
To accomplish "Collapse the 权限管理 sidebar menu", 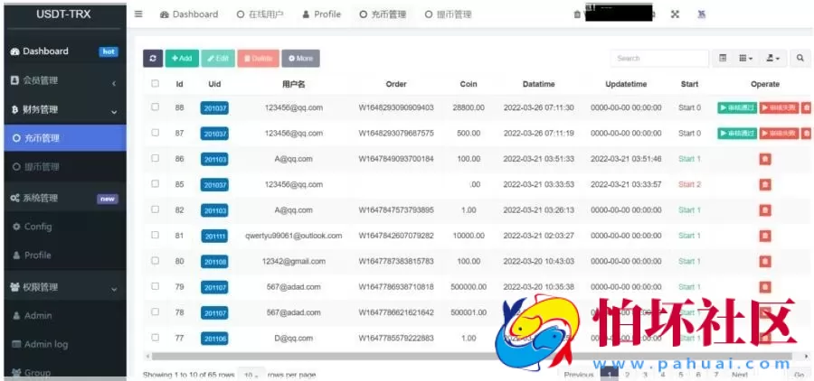I will click(x=65, y=287).
